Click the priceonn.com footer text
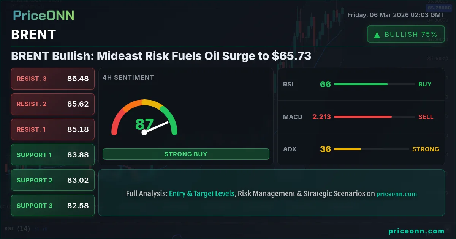 click(x=416, y=231)
